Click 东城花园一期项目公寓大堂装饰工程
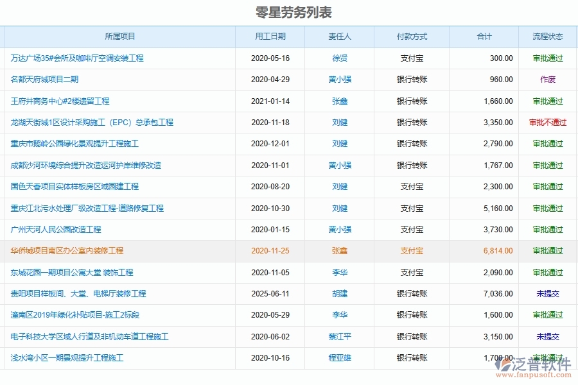Viewport: 578px width, 385px height. point(72,272)
